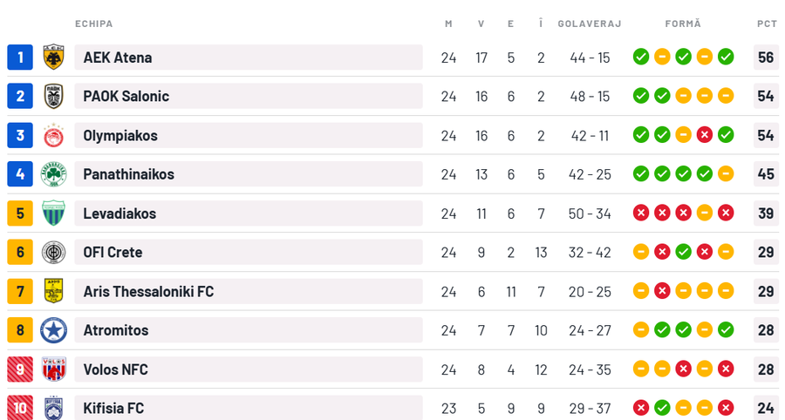Image resolution: width=785 pixels, height=420 pixels.
Task: Click the PAOK Salonic club logo
Action: [x=53, y=96]
